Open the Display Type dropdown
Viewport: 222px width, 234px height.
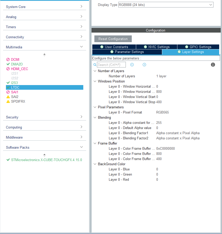tap(166, 5)
